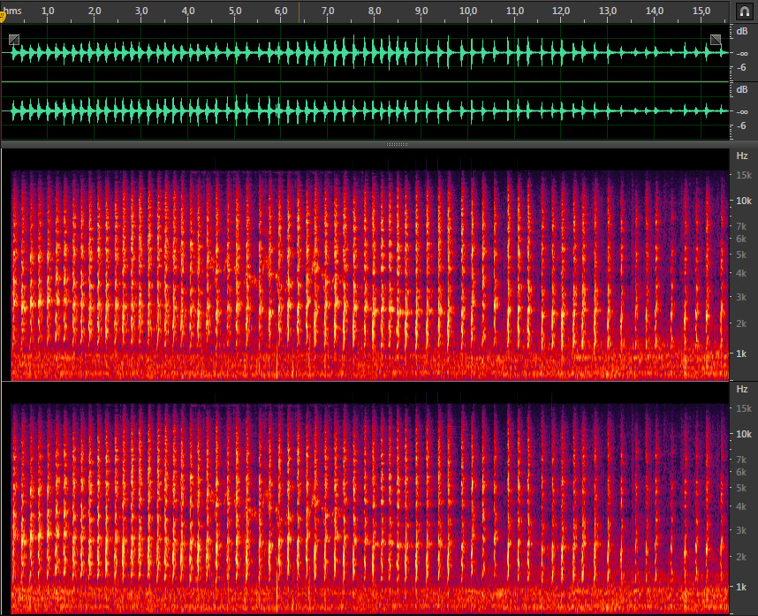Click the 3,0 mark on timeline ruler
The image size is (758, 616).
[x=141, y=11]
